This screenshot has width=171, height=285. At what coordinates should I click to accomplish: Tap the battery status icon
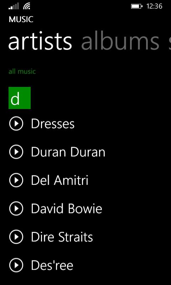(137, 6)
